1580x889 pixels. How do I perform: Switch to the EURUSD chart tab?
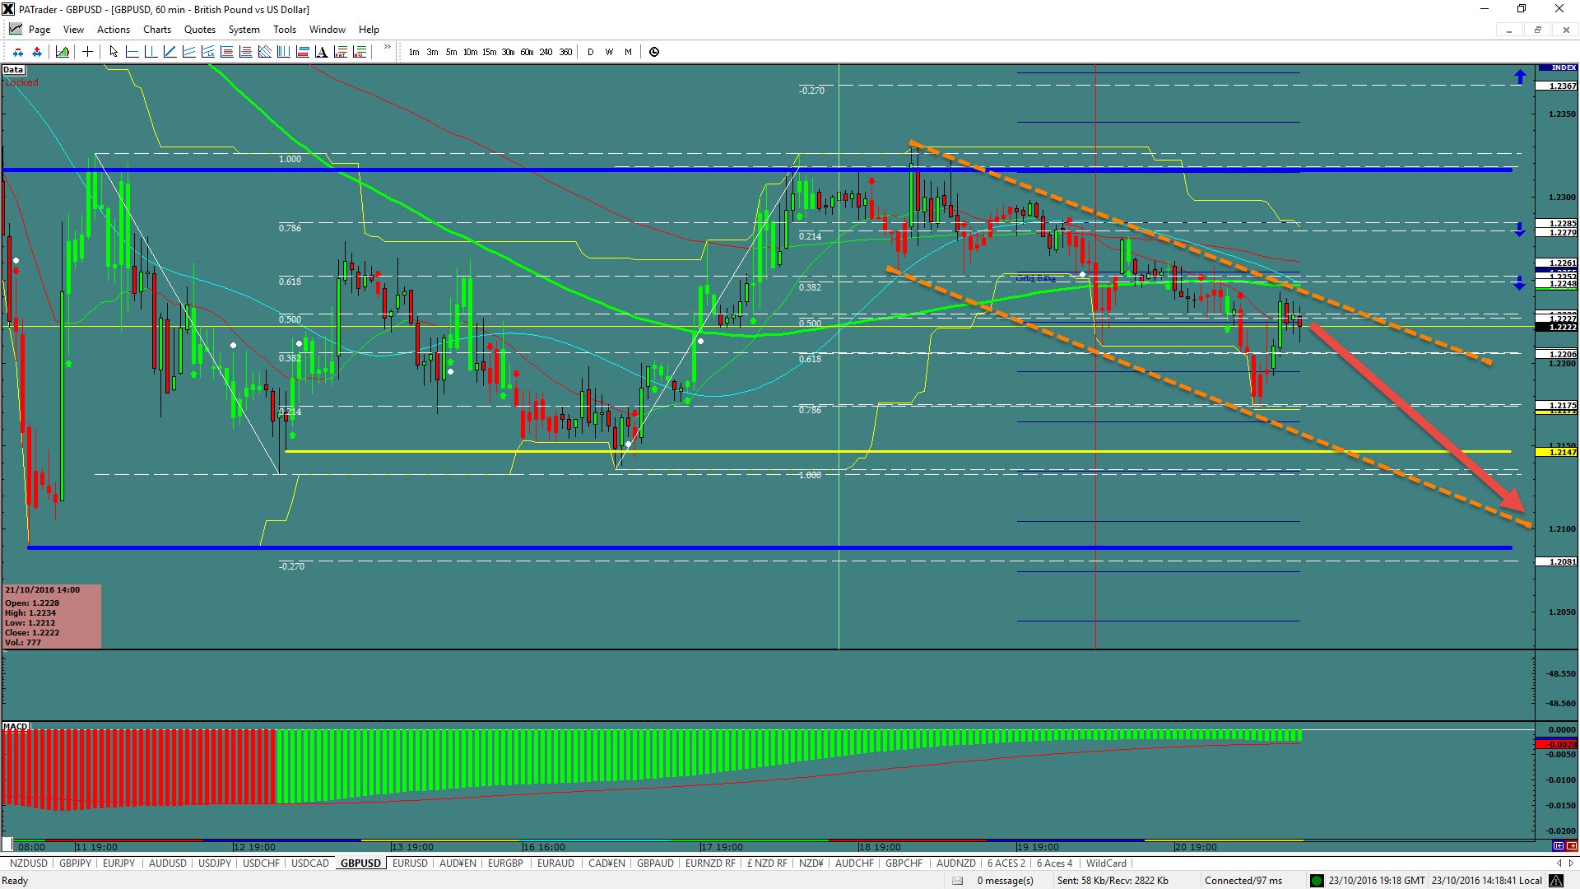(x=410, y=863)
